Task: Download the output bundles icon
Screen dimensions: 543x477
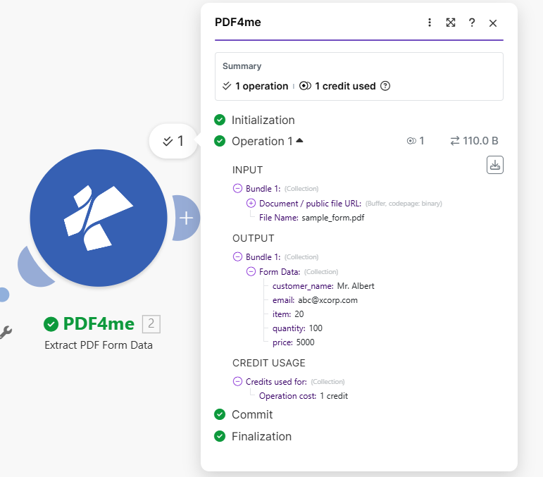Action: (x=494, y=165)
